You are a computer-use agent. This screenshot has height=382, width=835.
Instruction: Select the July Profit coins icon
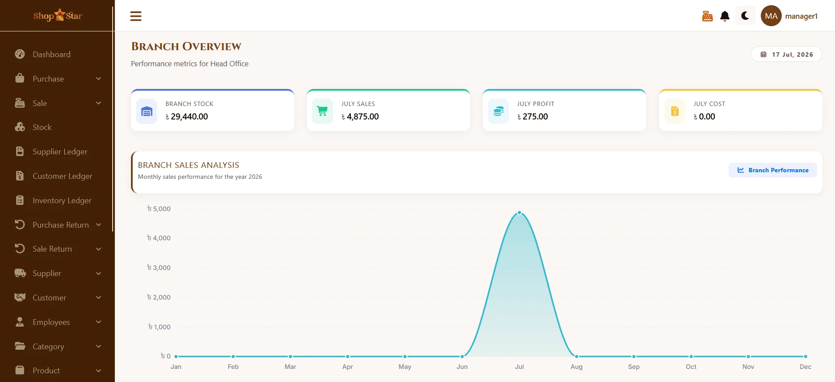point(498,112)
